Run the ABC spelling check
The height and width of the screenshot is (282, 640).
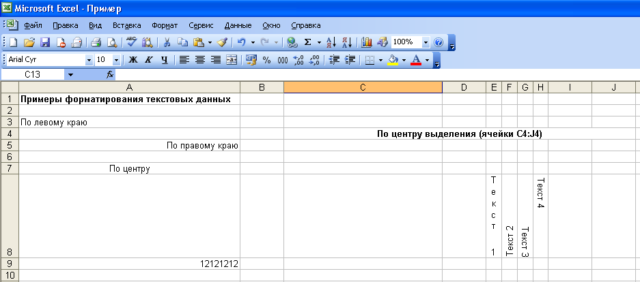tap(131, 42)
